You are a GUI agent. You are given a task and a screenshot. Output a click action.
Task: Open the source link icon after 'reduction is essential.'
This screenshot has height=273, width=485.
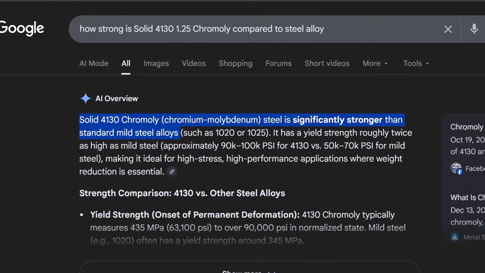(172, 172)
